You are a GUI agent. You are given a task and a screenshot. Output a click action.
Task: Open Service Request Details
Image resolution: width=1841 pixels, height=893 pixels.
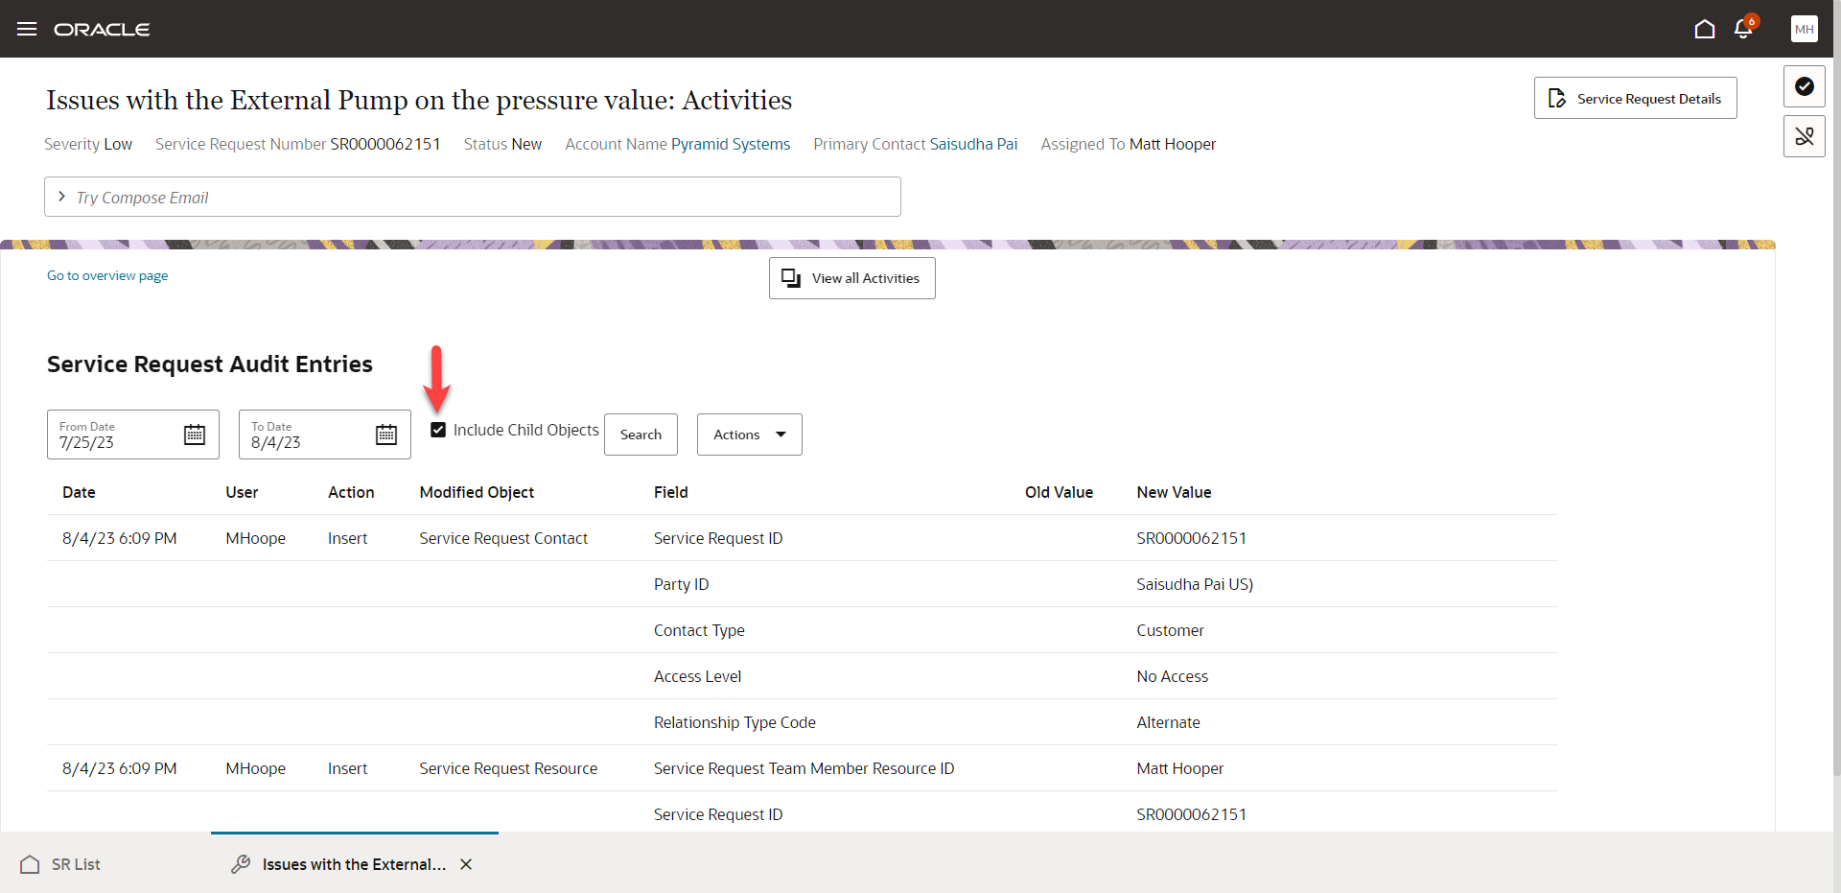point(1635,98)
